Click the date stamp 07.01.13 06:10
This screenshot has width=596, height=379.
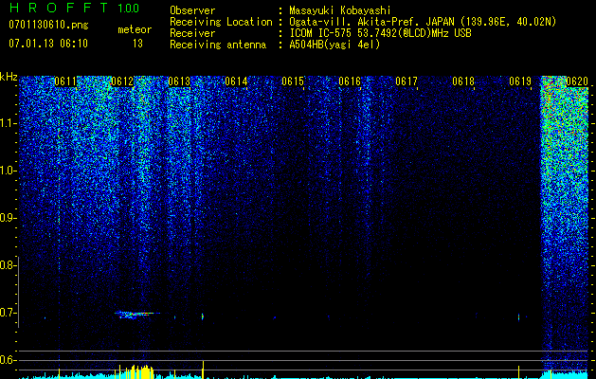click(x=48, y=44)
